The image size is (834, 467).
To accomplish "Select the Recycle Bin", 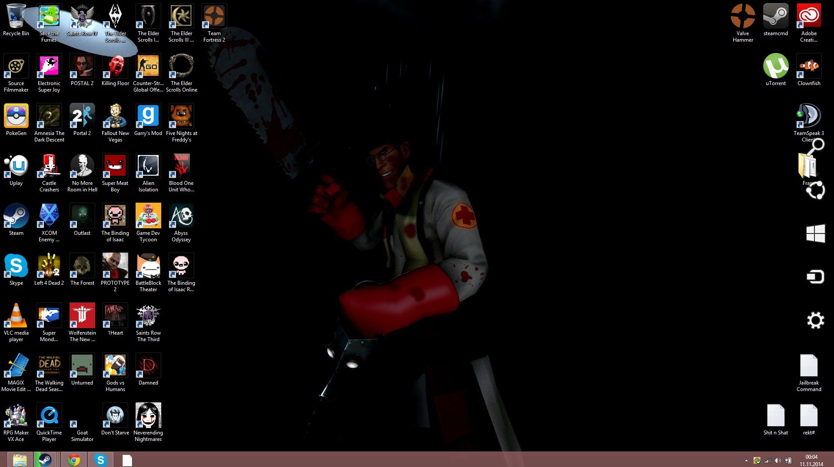I will [16, 17].
